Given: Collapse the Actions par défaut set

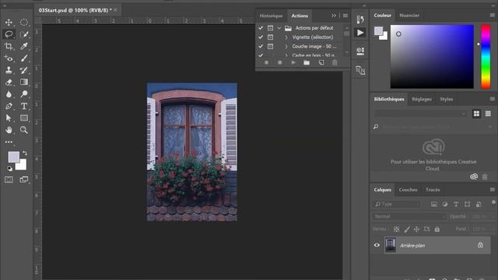Looking at the screenshot, I should point(279,28).
